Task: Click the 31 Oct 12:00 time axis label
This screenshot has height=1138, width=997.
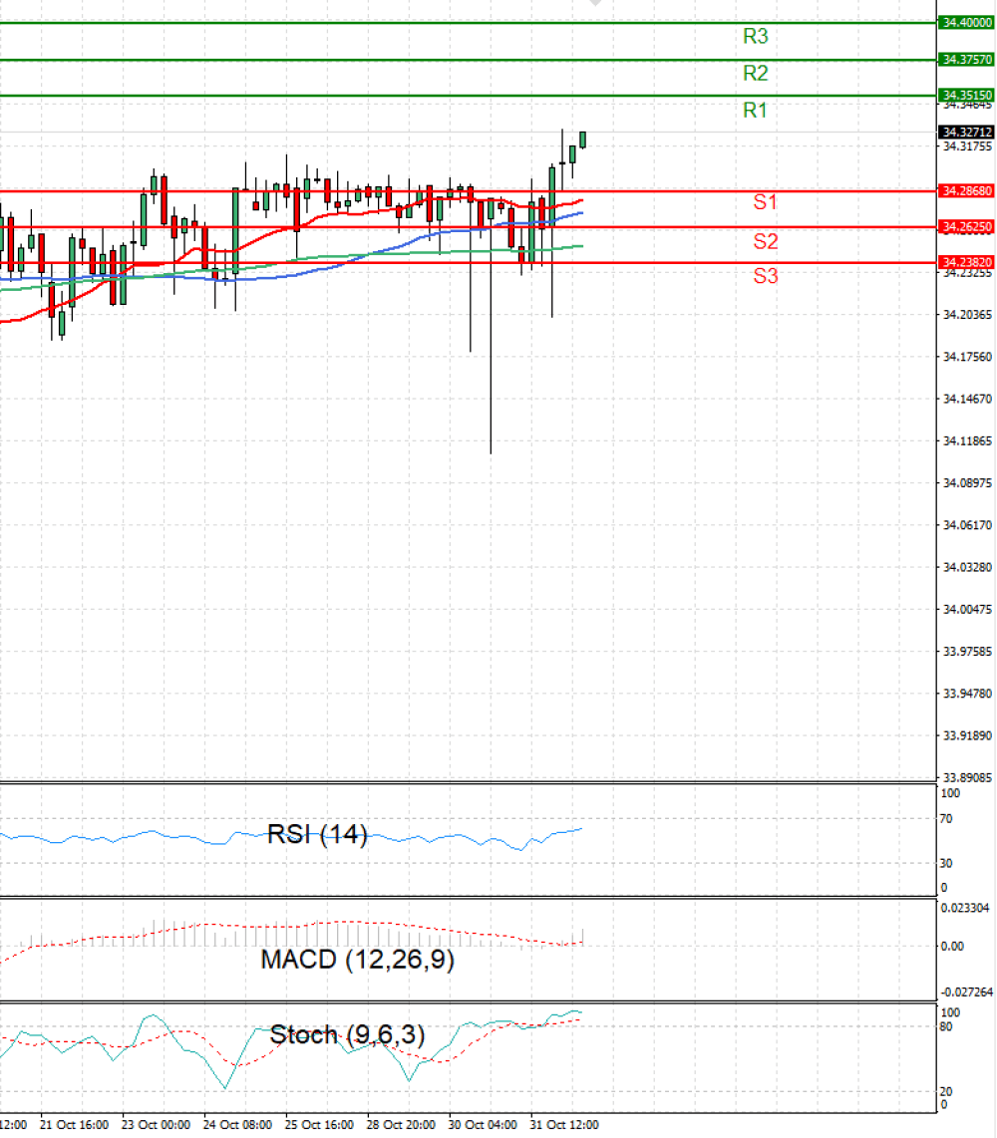Action: (564, 1124)
